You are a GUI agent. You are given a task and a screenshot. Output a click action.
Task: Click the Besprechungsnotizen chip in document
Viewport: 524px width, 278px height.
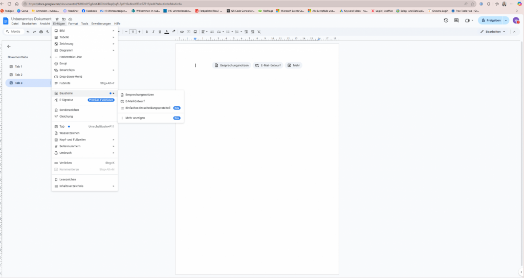231,65
